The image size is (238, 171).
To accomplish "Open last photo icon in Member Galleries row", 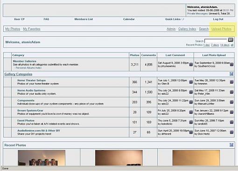I will pos(231,64).
